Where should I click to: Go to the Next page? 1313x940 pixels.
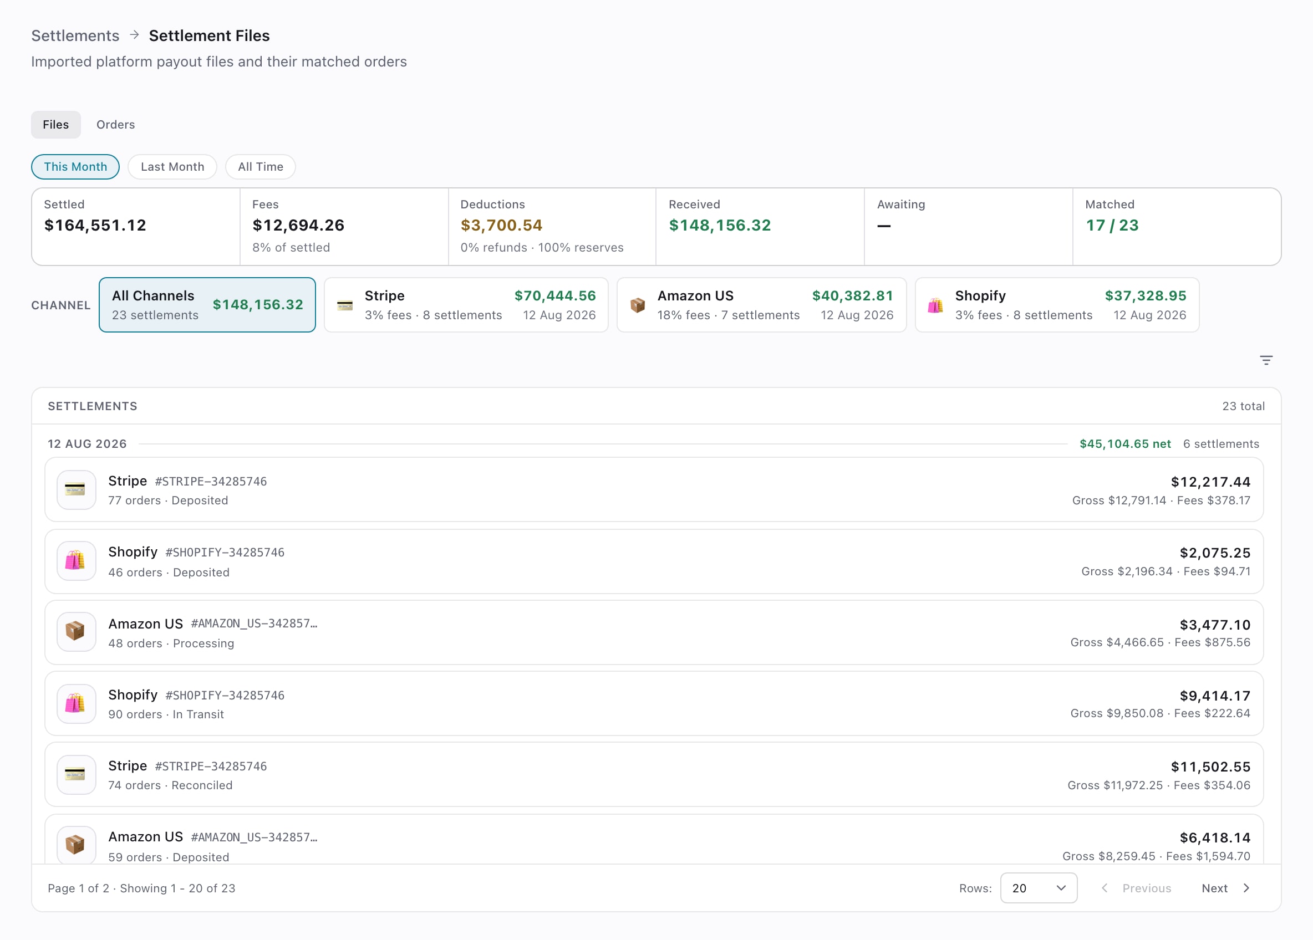[x=1226, y=888]
